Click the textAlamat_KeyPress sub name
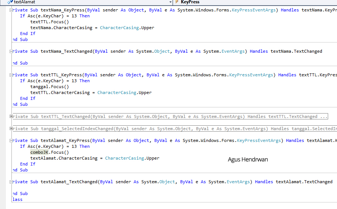The width and height of the screenshot is (337, 209). pos(65,140)
